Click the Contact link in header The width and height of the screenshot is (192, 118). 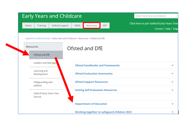click(x=159, y=29)
